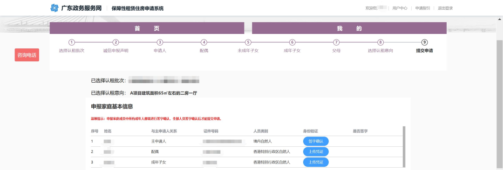503x170 pixels.
Task: Click the 主申请人 relationship cell
Action: (158, 141)
